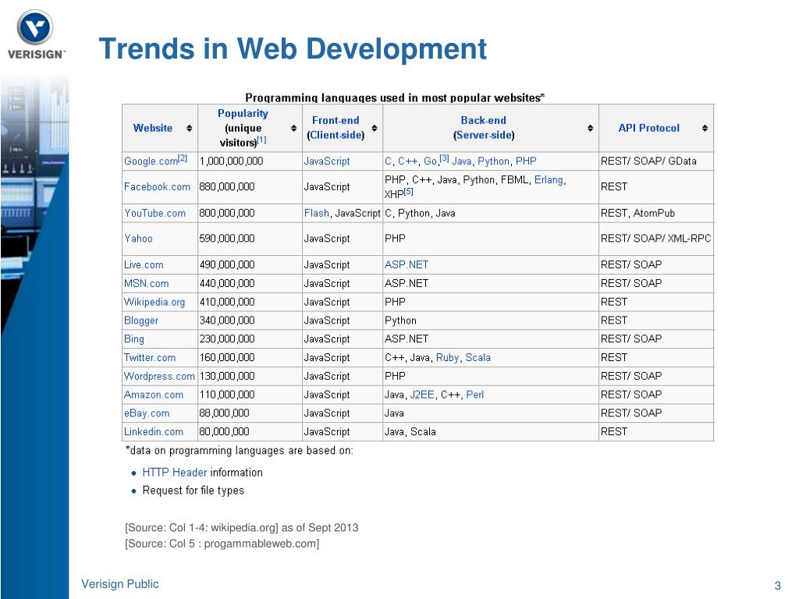The image size is (799, 599).
Task: Open the eBay.com link
Action: coord(147,413)
